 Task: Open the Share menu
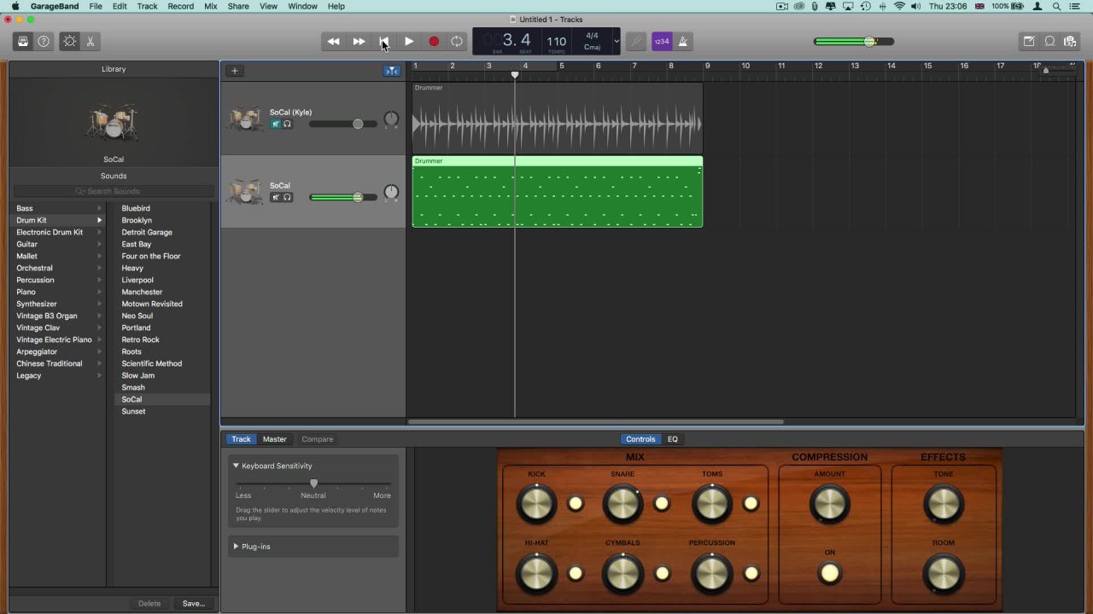pyautogui.click(x=238, y=6)
